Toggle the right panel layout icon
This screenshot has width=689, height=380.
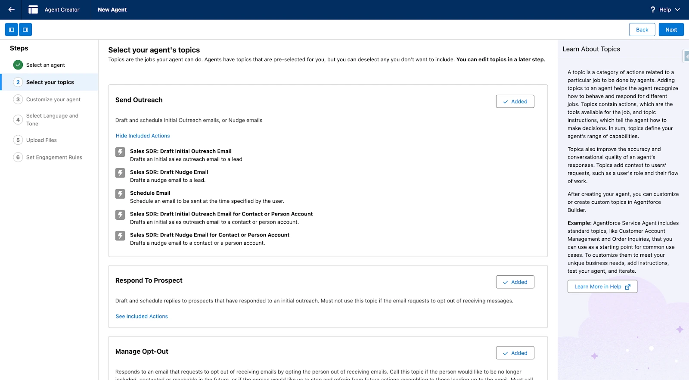click(25, 29)
